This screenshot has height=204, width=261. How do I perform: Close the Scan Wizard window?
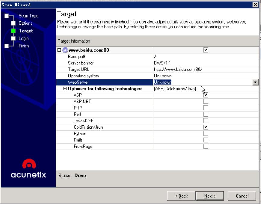[x=255, y=5]
